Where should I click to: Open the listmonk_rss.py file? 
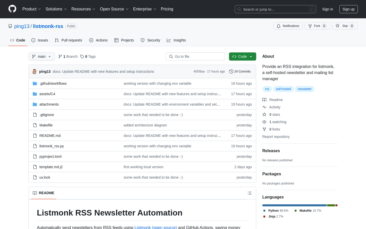tap(52, 146)
